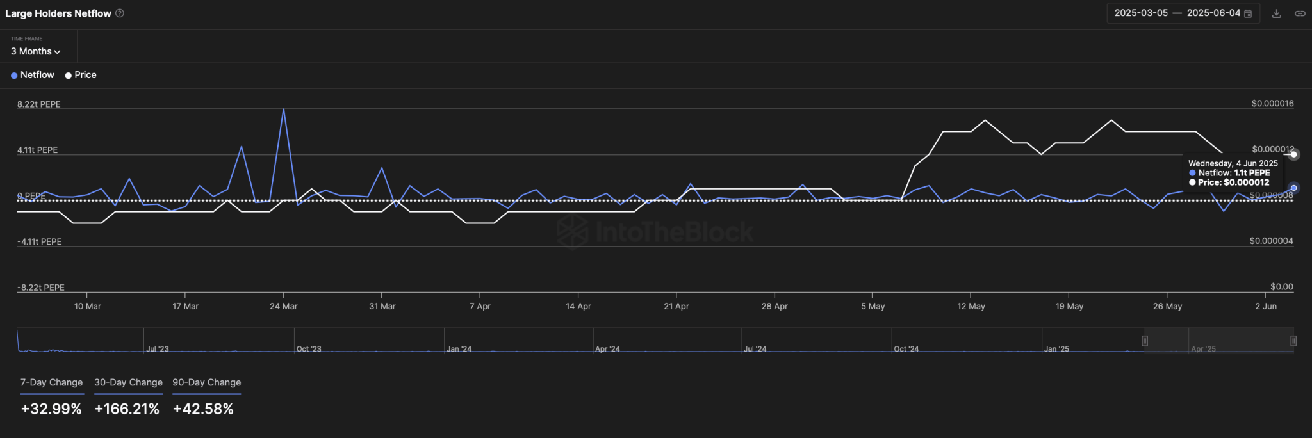Download the chart data

(x=1276, y=13)
